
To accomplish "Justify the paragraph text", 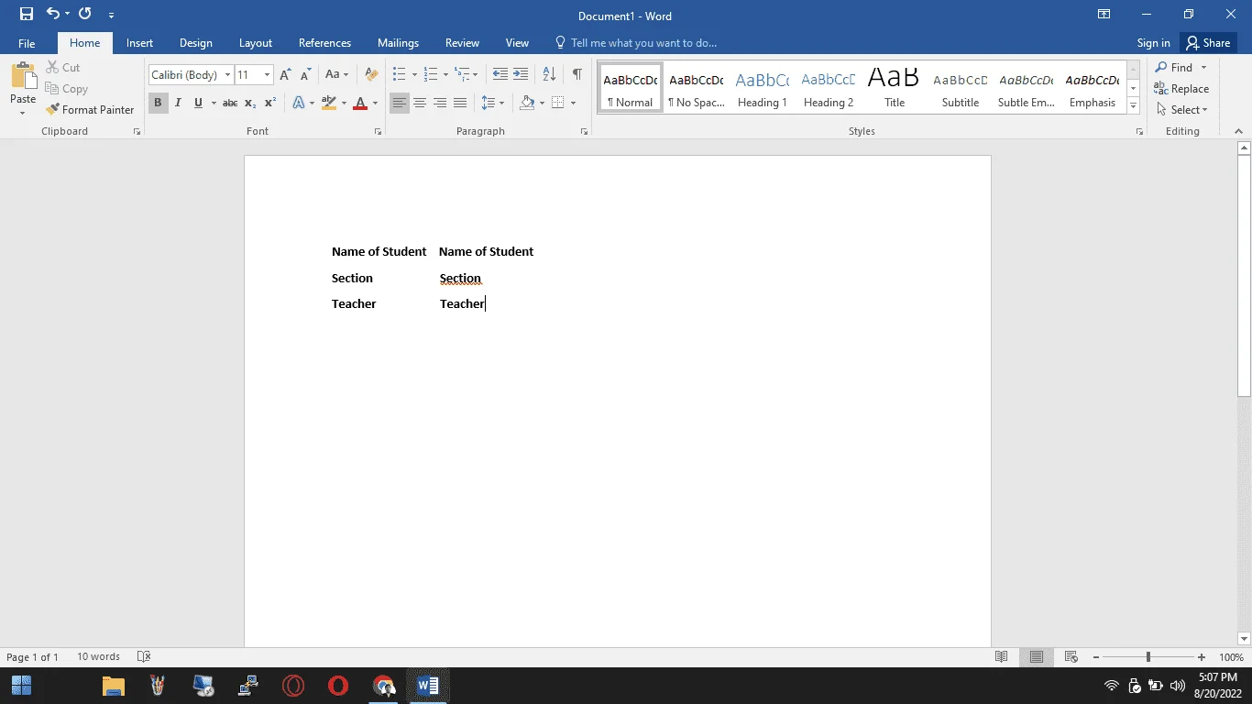I will click(x=460, y=103).
